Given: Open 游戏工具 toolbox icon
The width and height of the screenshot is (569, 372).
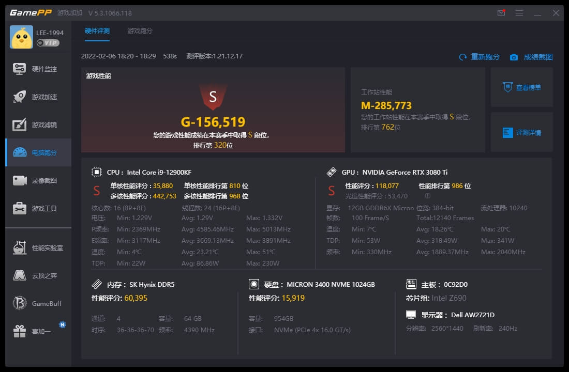Looking at the screenshot, I should tap(20, 209).
